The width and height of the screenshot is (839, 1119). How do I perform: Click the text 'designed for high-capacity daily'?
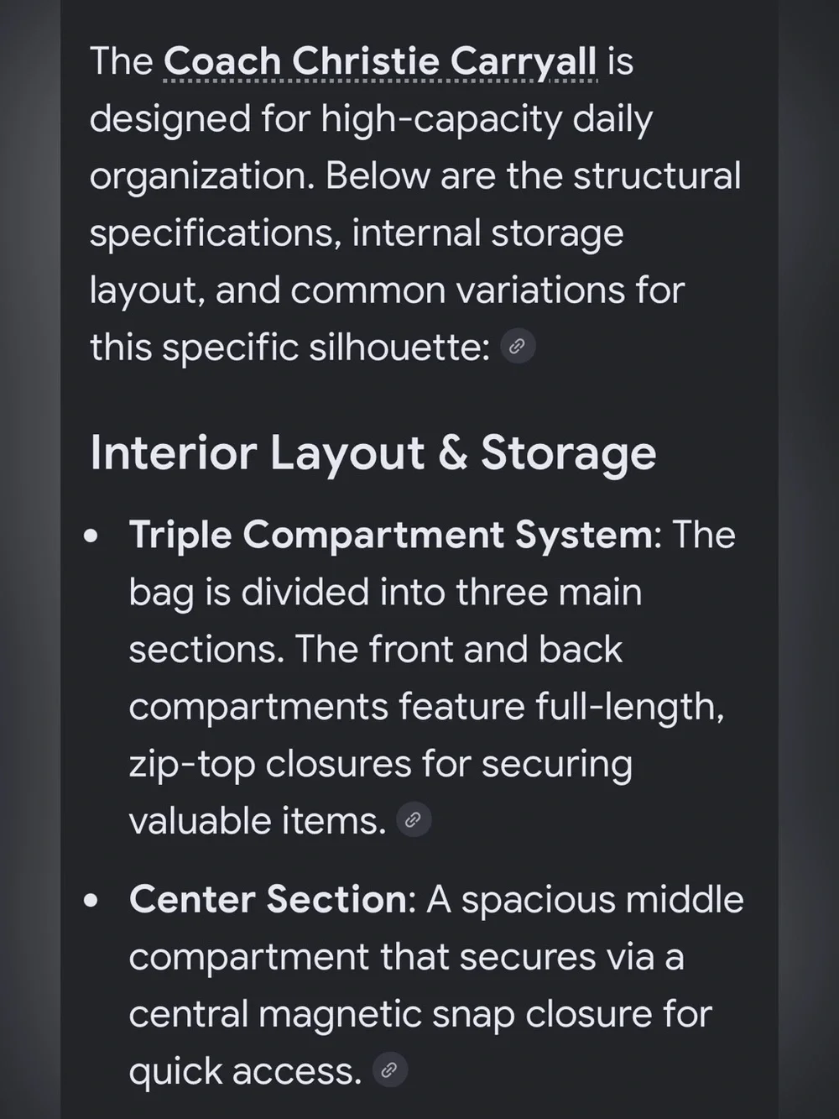pos(371,119)
